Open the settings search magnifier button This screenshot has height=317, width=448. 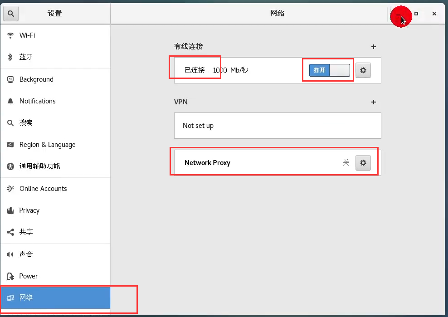11,14
